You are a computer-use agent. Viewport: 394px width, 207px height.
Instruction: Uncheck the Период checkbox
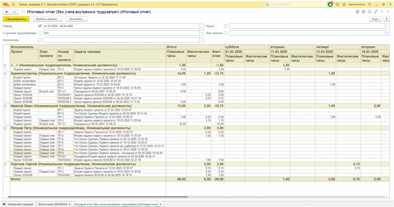[x=40, y=26]
